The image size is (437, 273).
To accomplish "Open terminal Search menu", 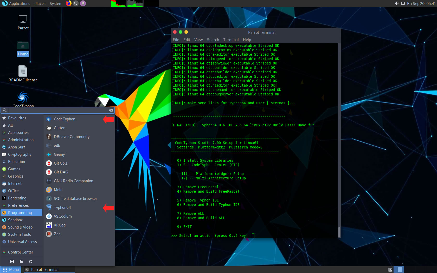I will click(213, 40).
